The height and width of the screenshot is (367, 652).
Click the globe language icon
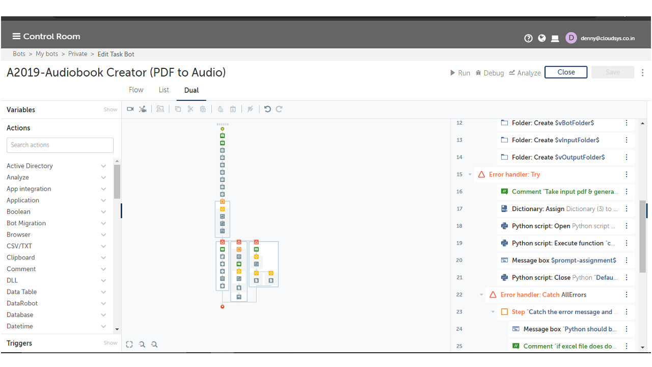[542, 38]
